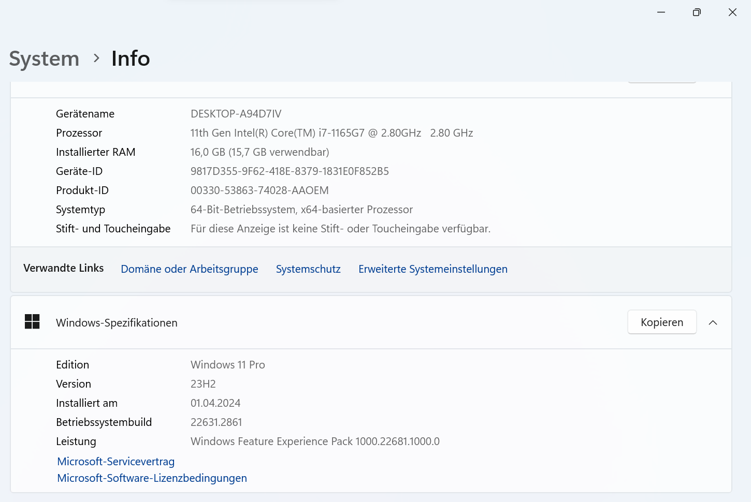Click the build number 22631.2861

click(x=216, y=422)
